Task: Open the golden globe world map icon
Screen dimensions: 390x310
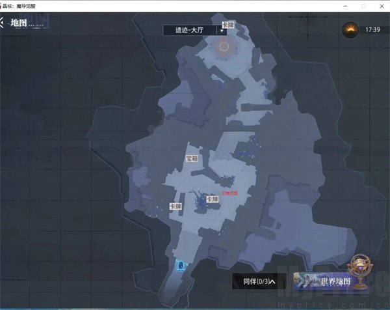Action: (x=361, y=271)
